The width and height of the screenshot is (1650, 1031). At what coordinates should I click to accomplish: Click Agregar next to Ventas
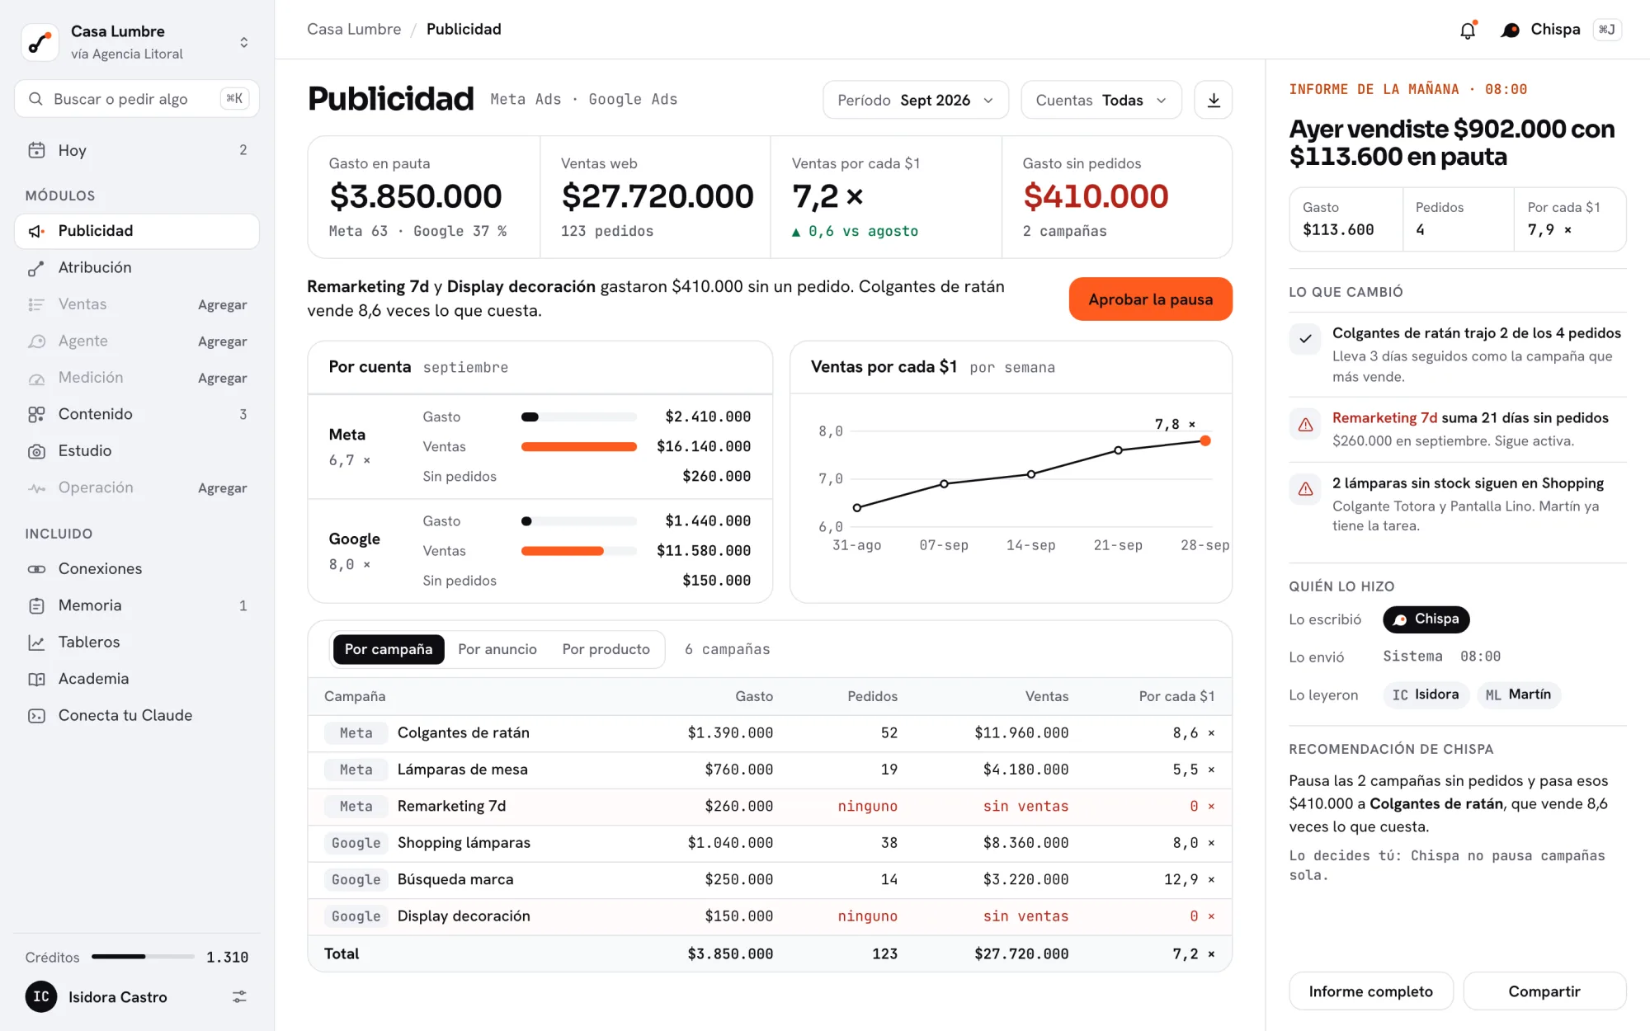pos(223,304)
